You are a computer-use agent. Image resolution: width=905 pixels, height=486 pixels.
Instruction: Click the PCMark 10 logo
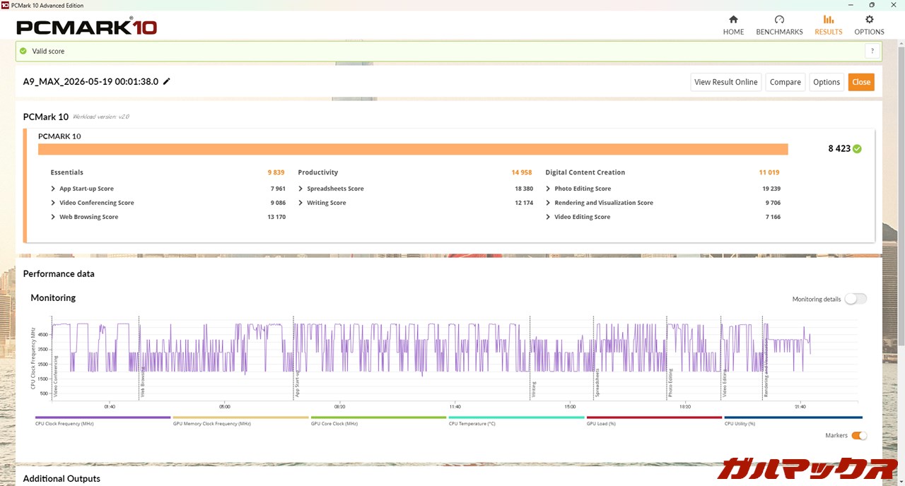coord(86,28)
